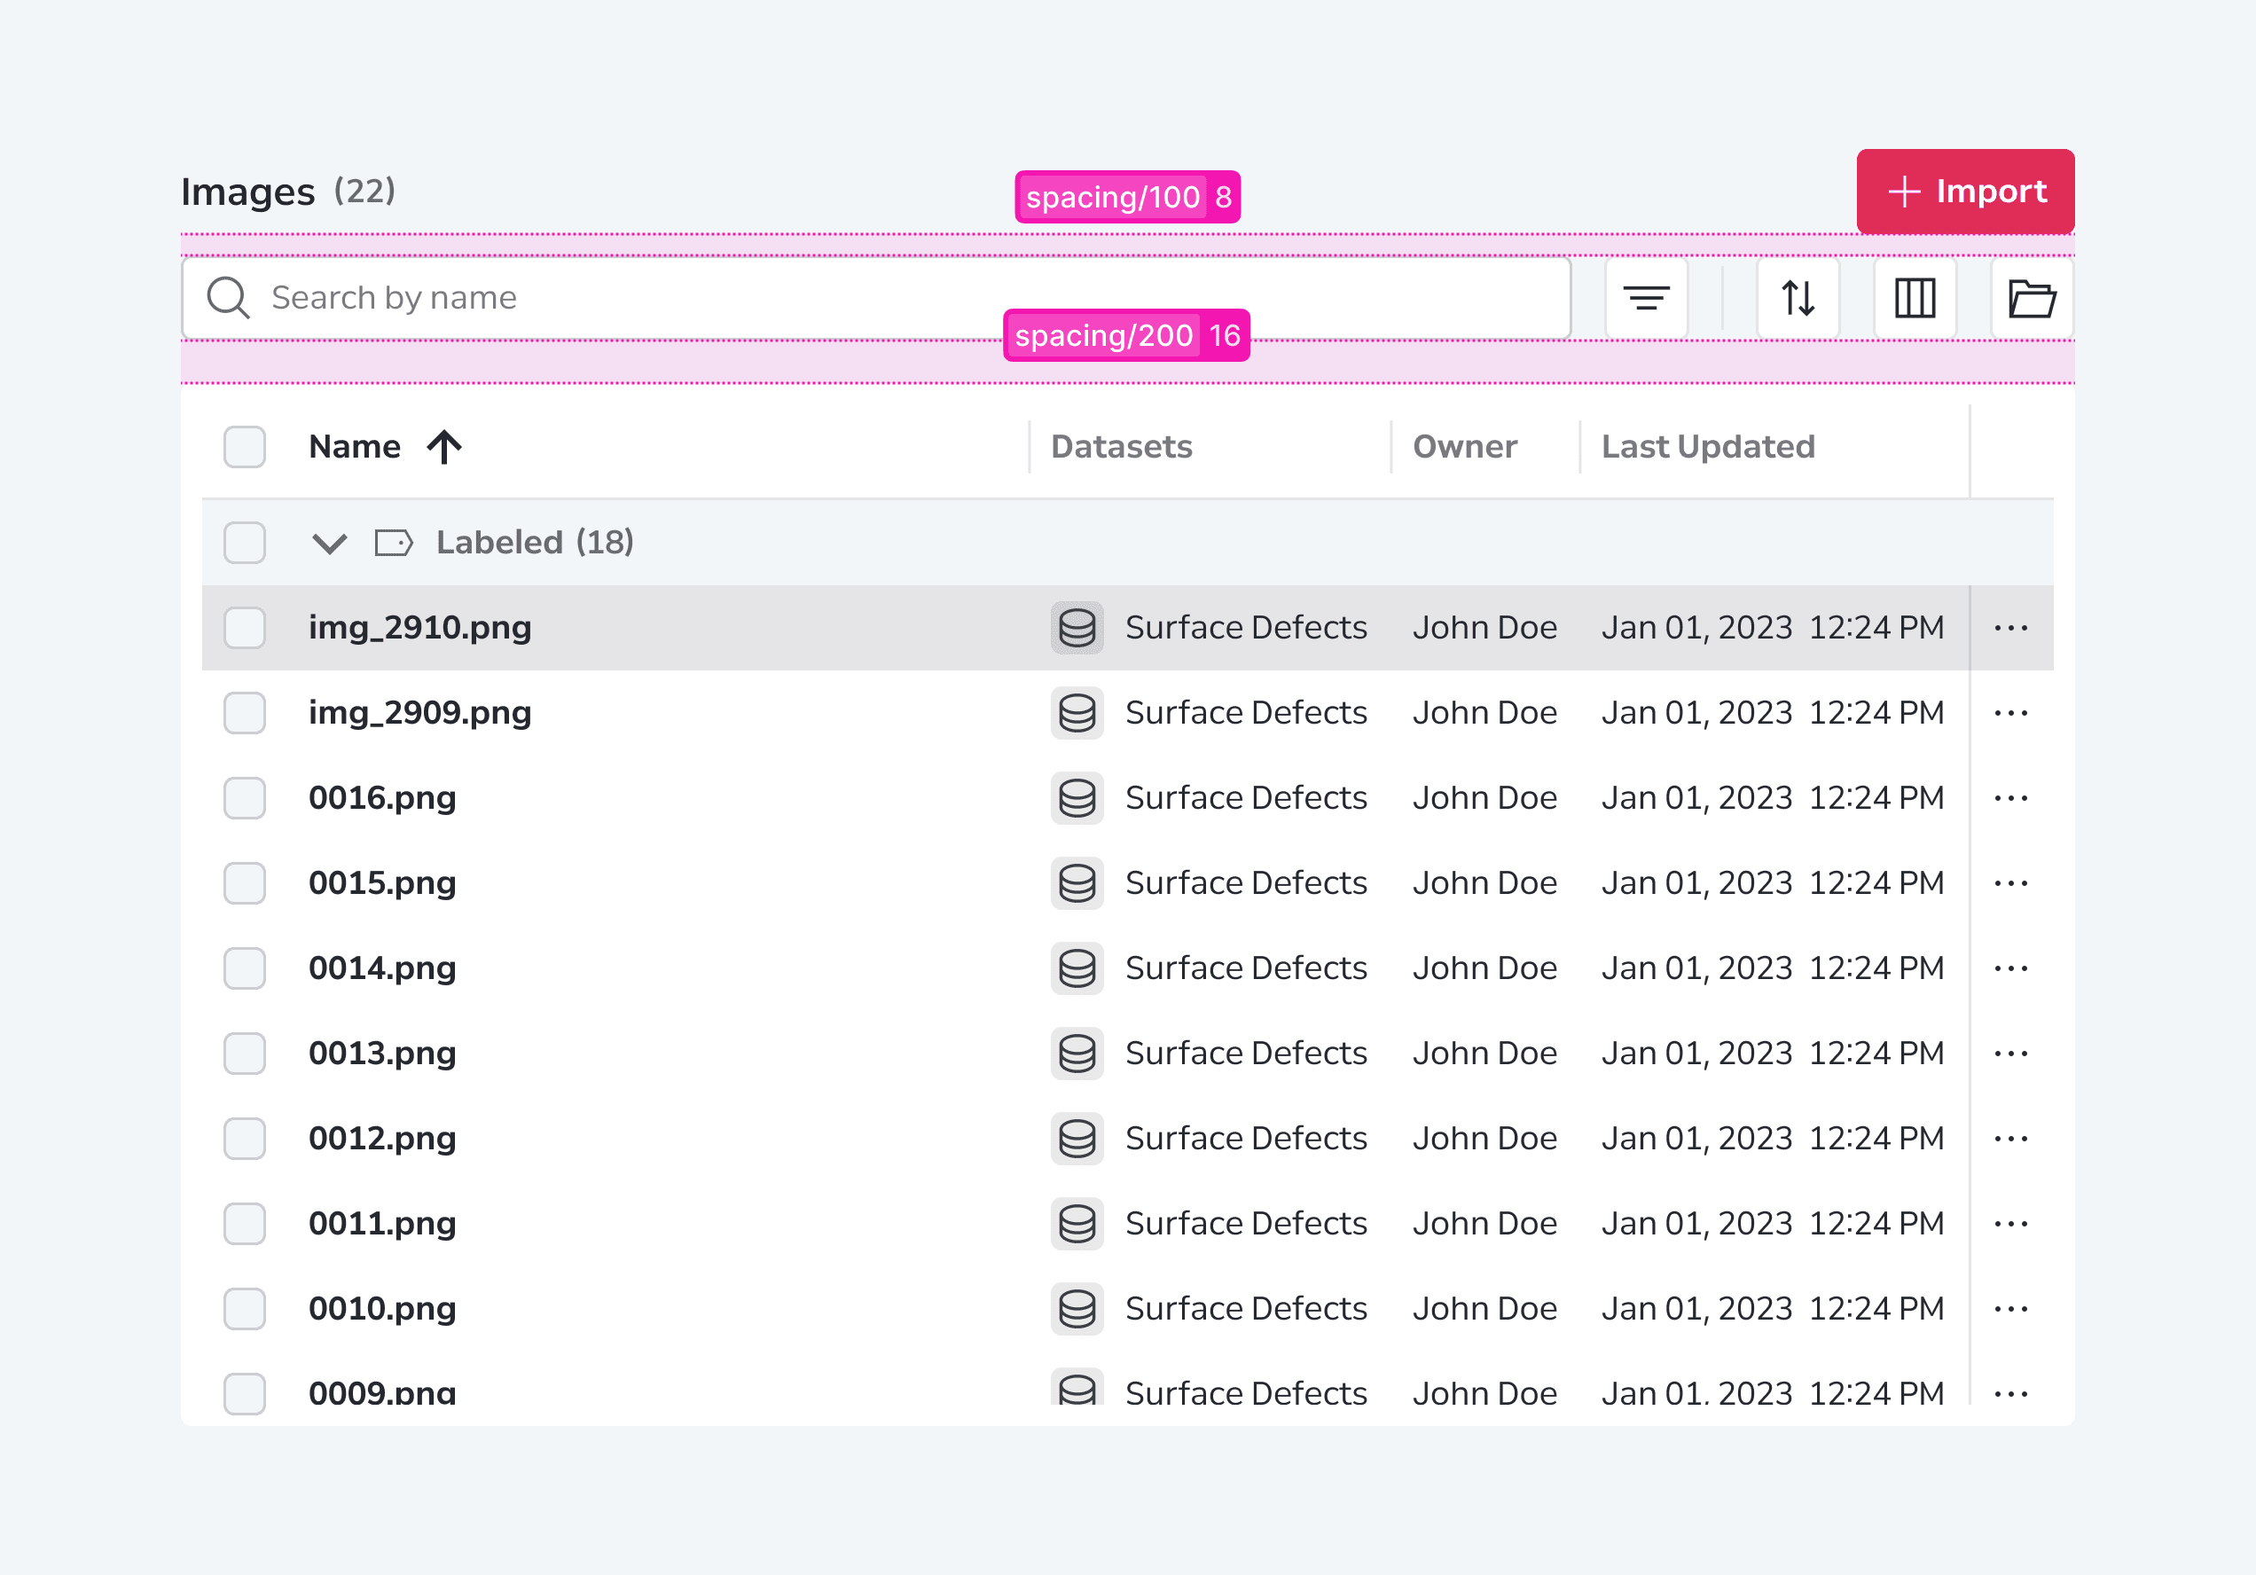Image resolution: width=2256 pixels, height=1575 pixels.
Task: Click dataset icon in 0013.png row
Action: pos(1077,1054)
